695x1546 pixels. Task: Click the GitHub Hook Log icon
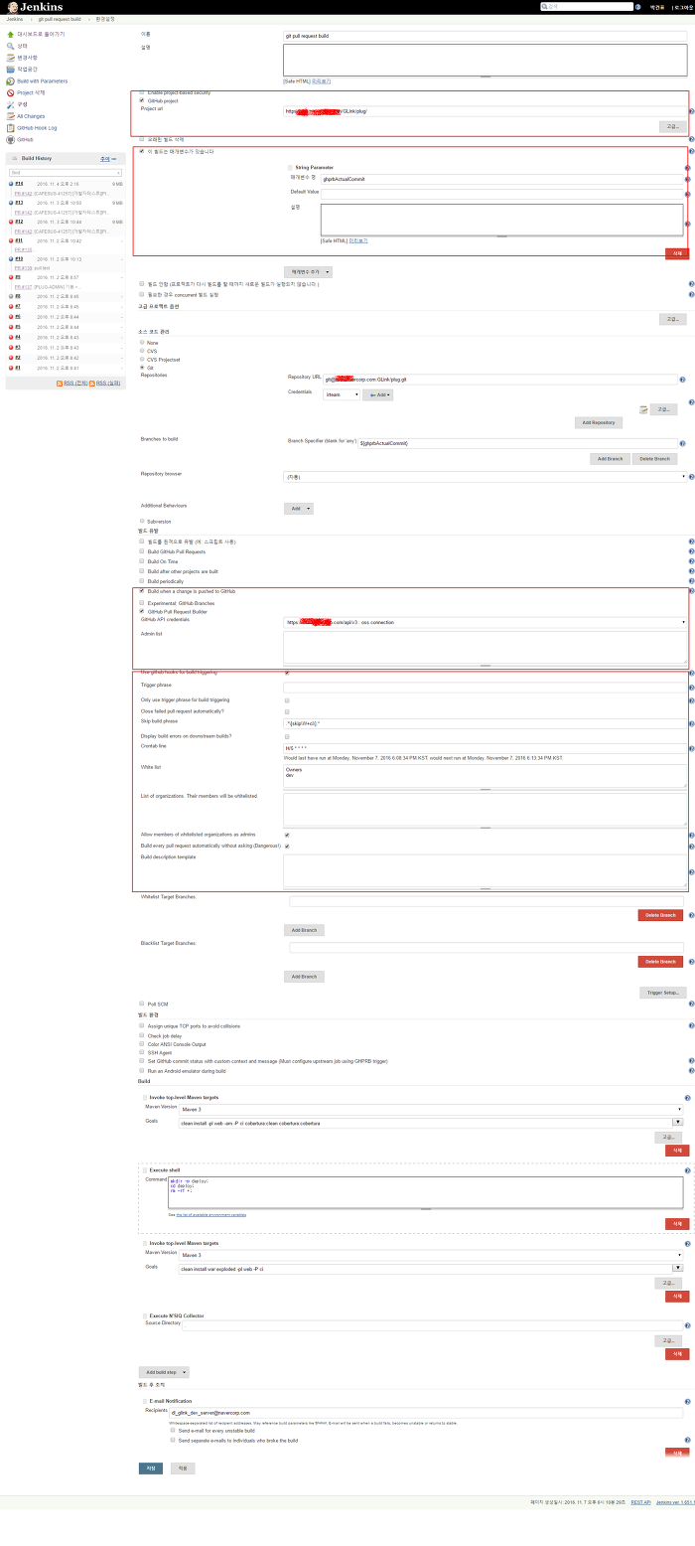[x=10, y=128]
